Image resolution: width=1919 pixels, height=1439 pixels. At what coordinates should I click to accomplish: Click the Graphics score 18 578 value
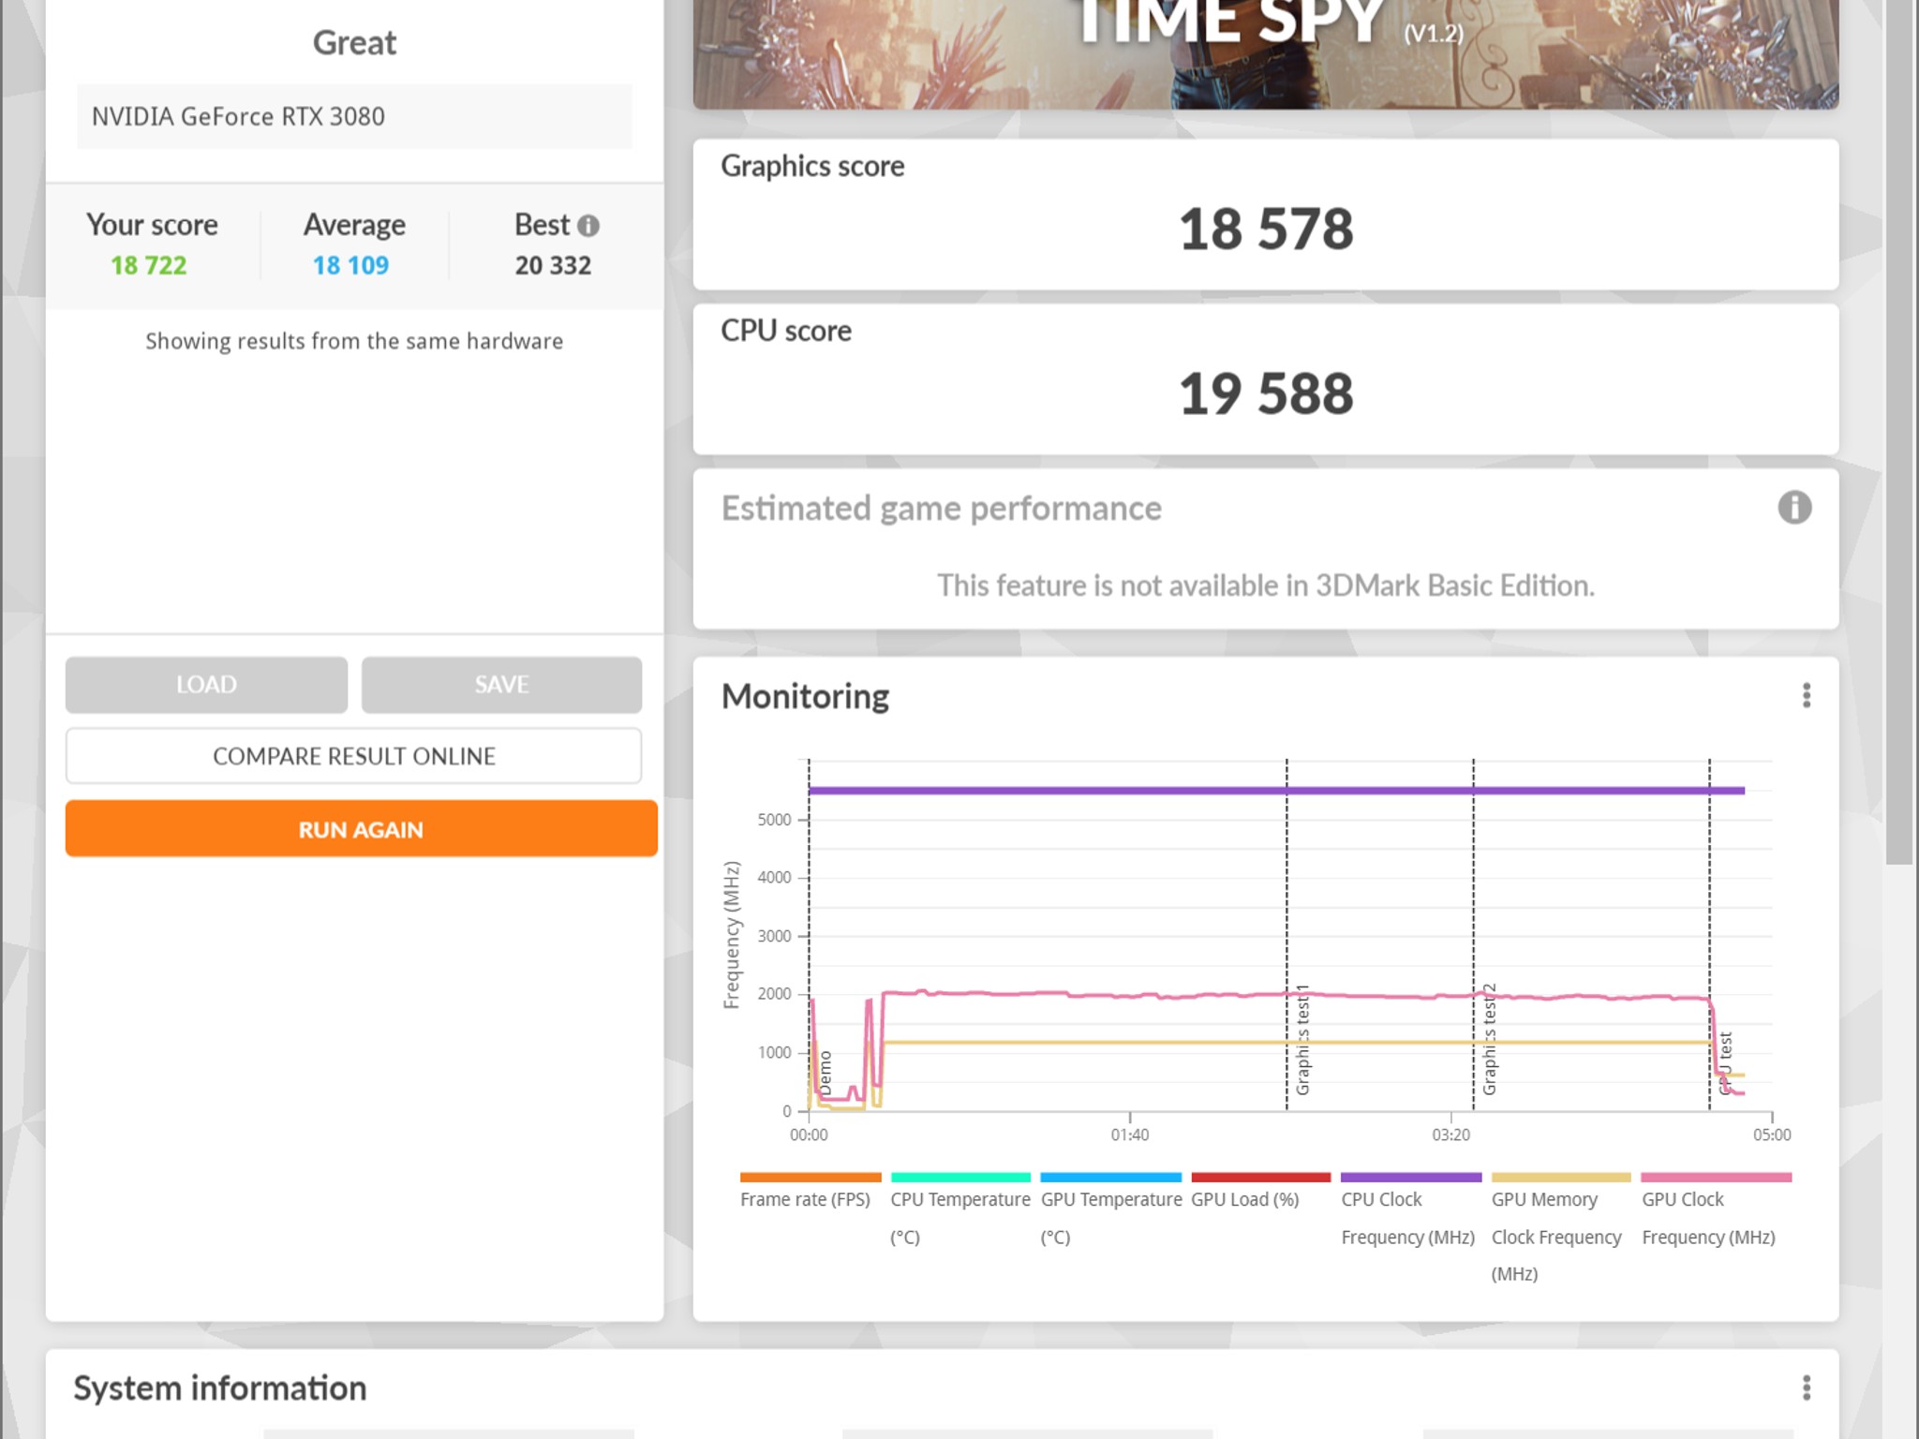[x=1266, y=230]
